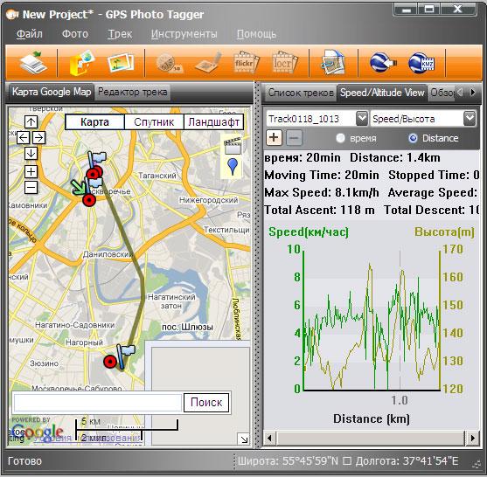Image resolution: width=487 pixels, height=477 pixels.
Task: Click the document with map export icon
Action: 333,63
